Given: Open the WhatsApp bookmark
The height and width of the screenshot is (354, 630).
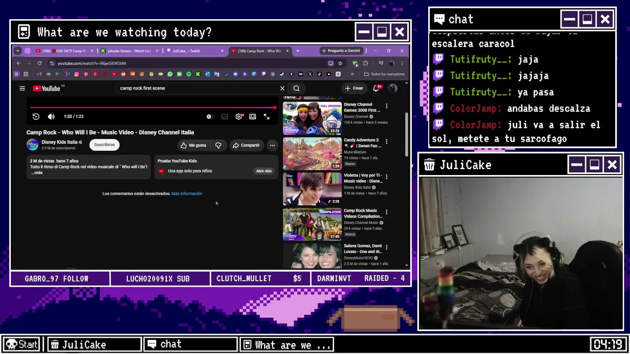Looking at the screenshot, I should [x=170, y=74].
